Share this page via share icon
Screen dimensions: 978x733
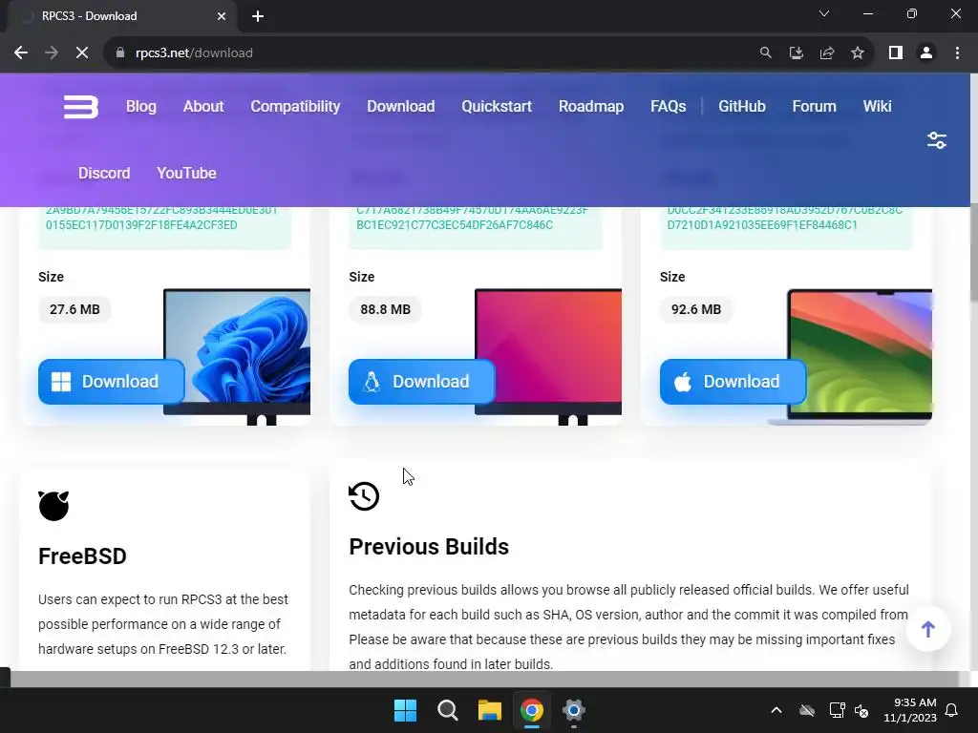827,53
